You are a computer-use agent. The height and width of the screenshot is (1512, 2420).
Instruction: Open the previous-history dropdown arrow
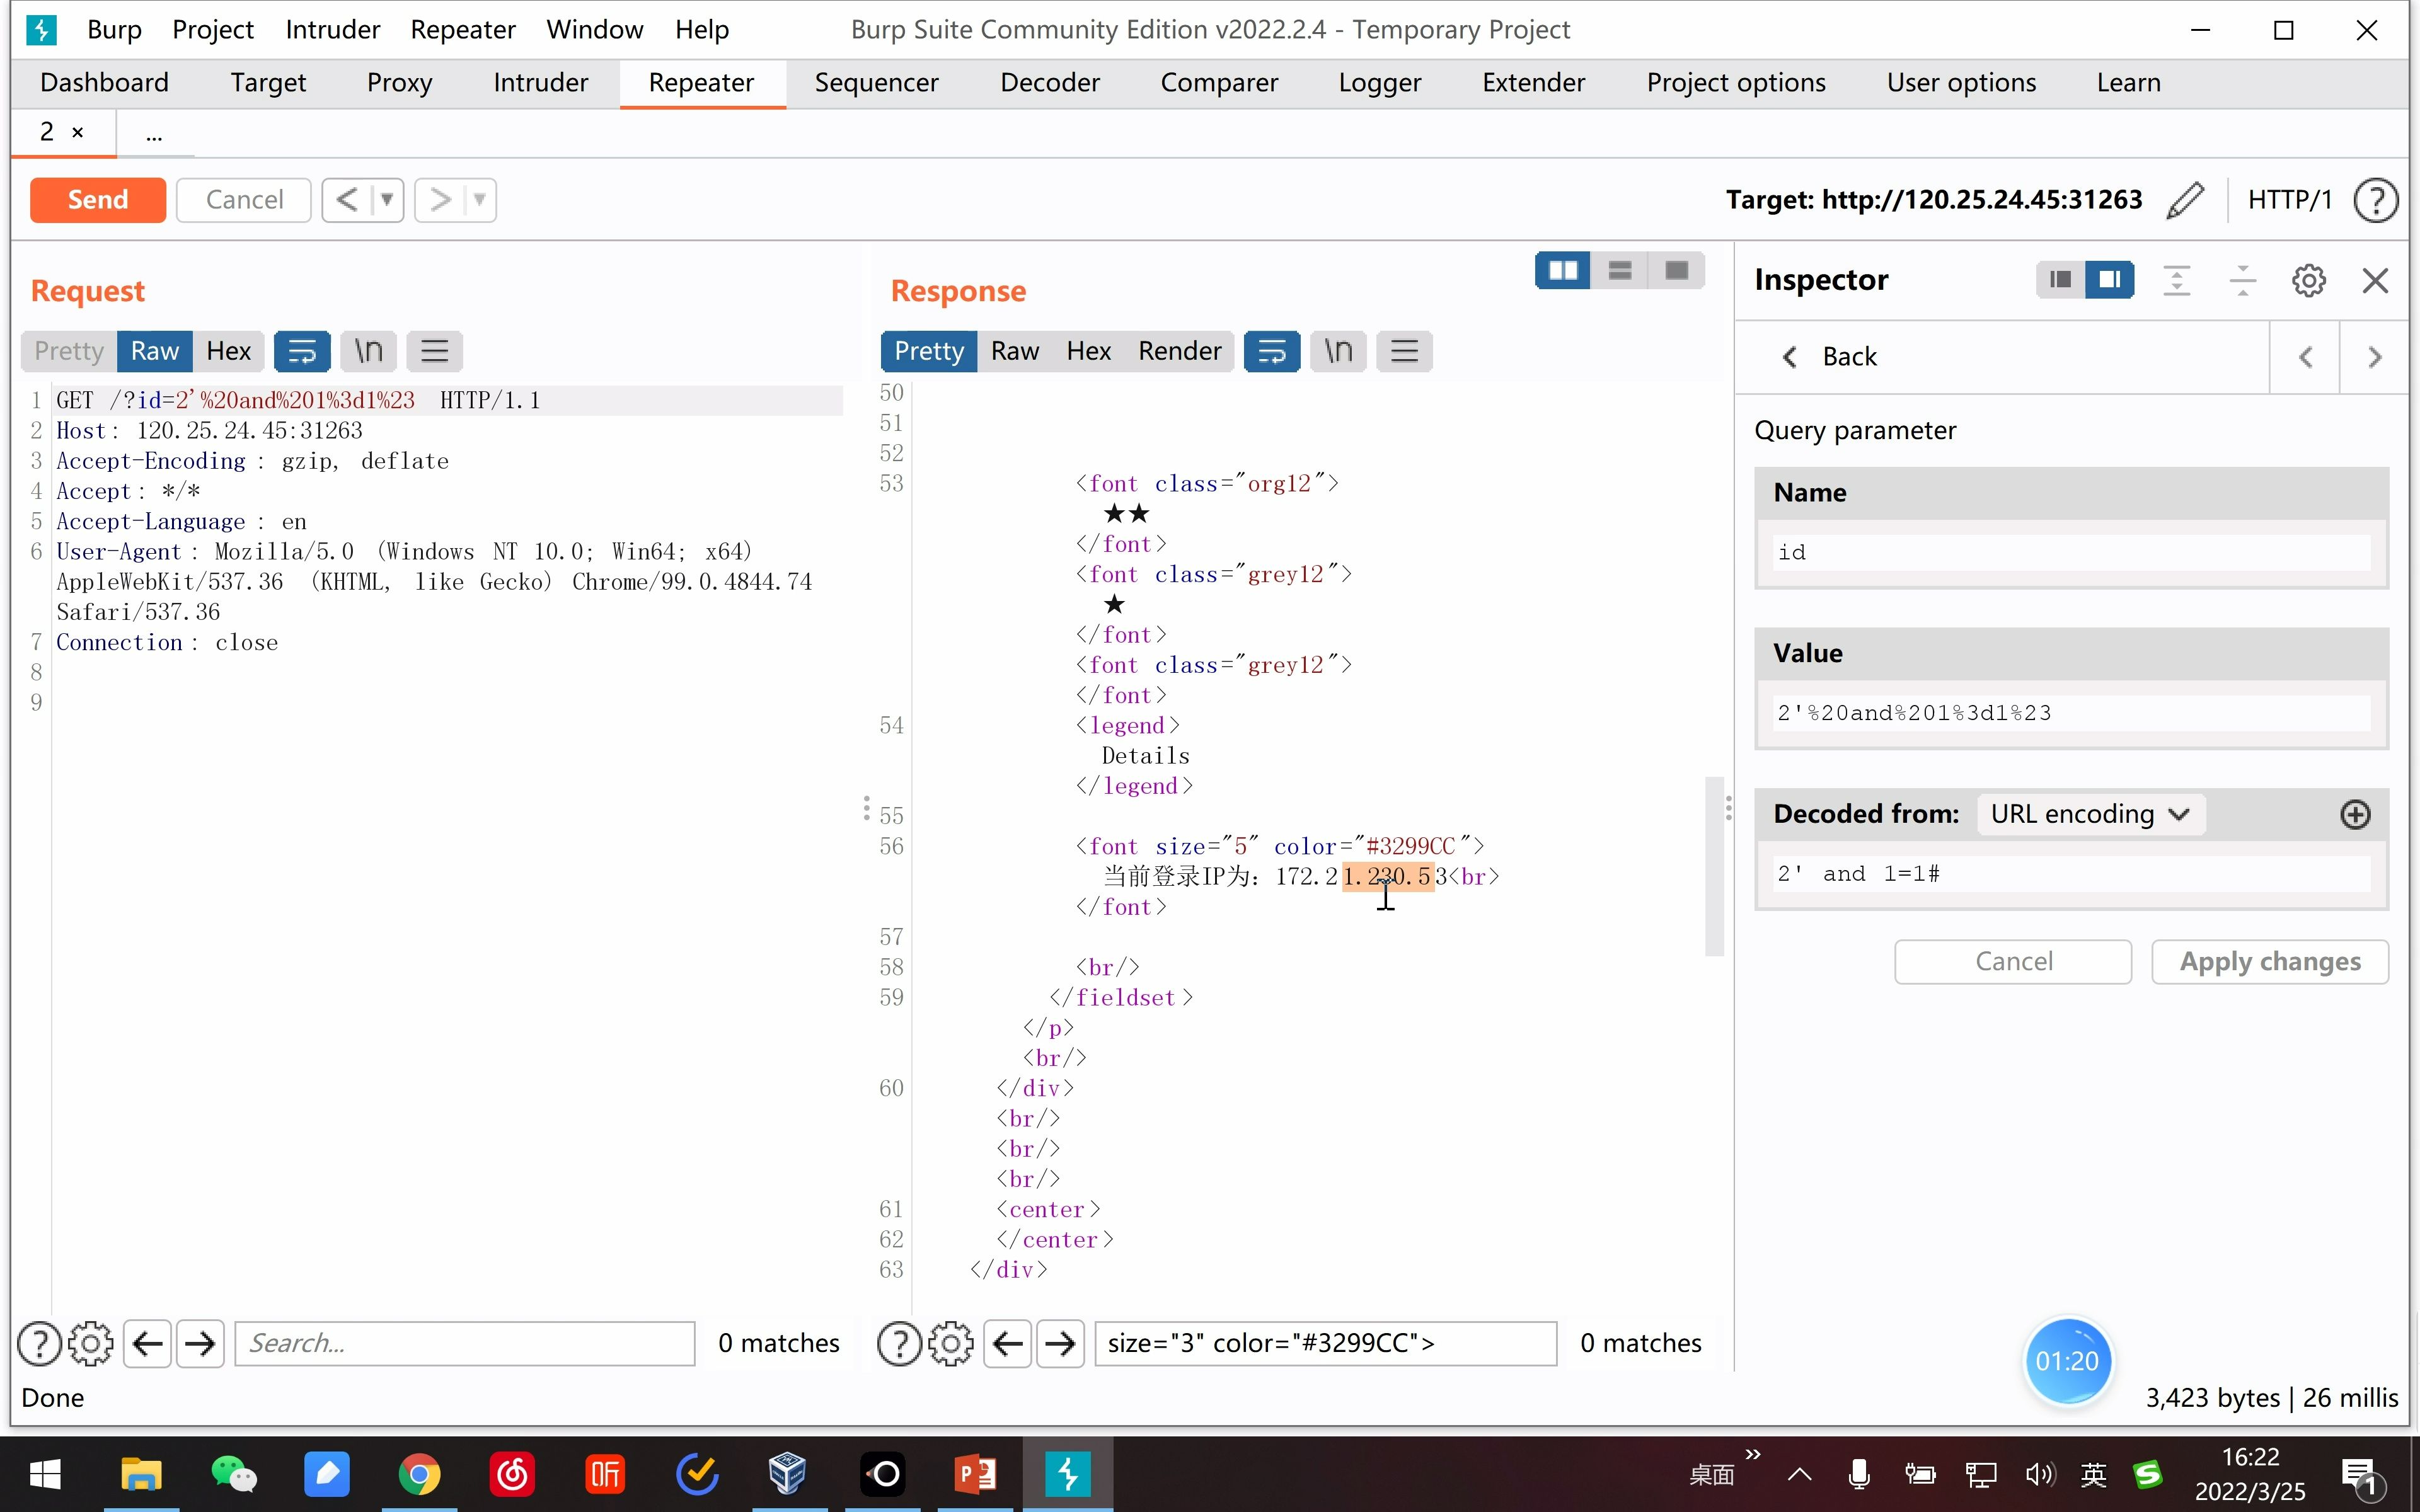point(387,200)
